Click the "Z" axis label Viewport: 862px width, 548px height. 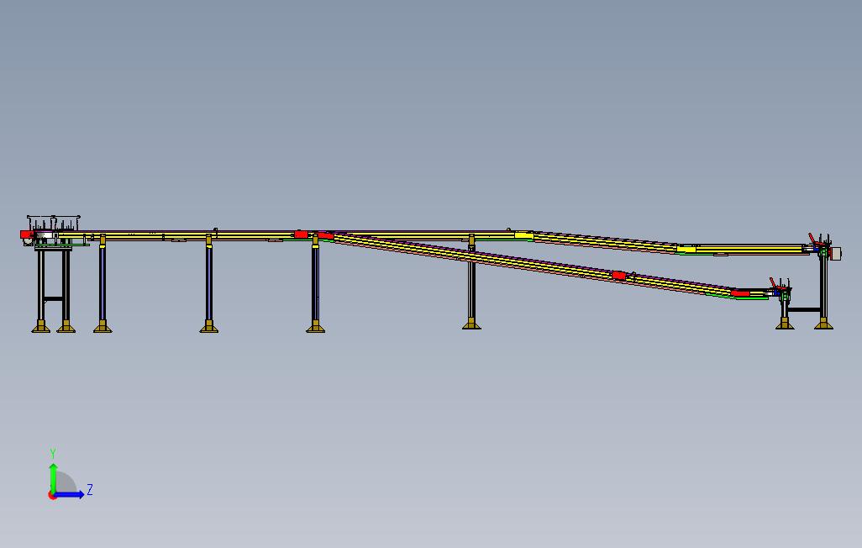pos(90,490)
